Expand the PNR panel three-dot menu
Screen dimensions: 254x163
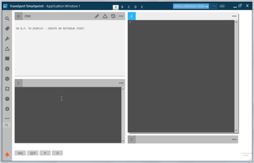[x=121, y=16]
